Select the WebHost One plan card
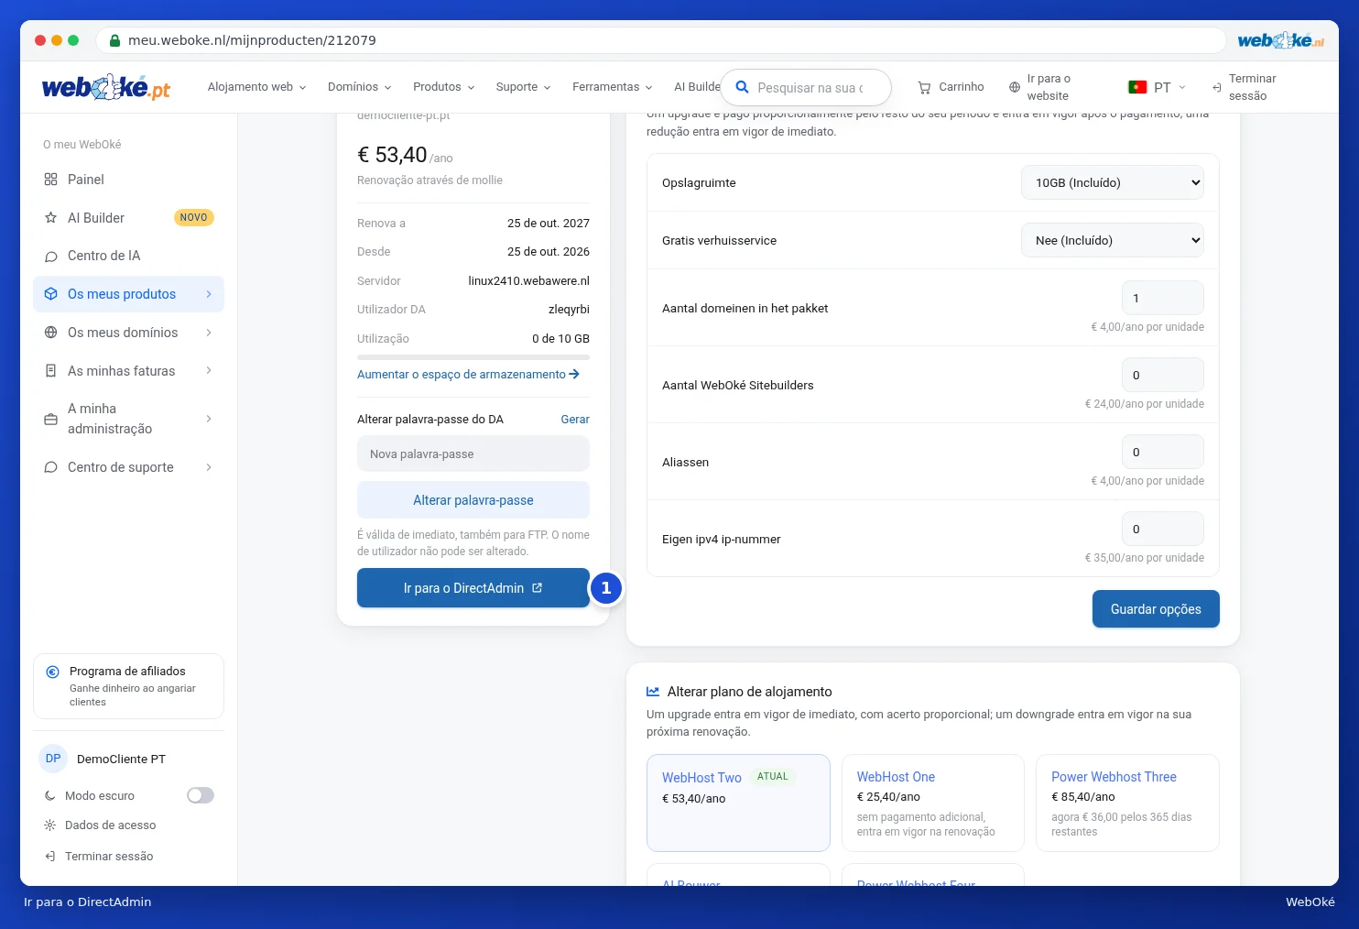This screenshot has height=929, width=1359. 932,803
